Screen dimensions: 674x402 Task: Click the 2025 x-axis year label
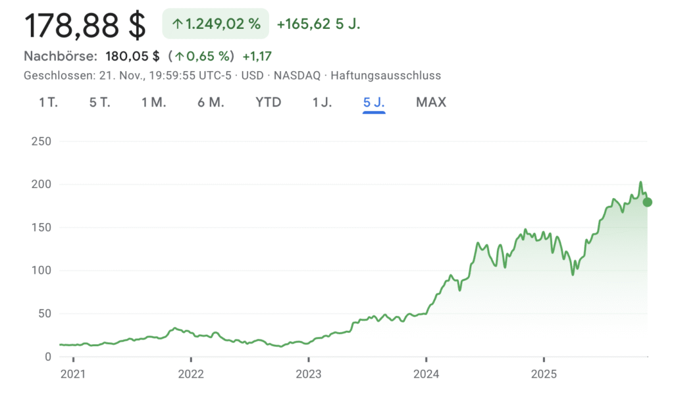(543, 374)
